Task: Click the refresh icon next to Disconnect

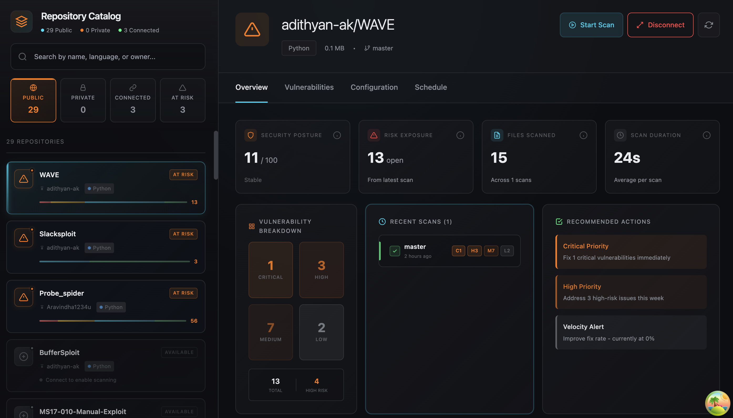Action: (x=708, y=25)
